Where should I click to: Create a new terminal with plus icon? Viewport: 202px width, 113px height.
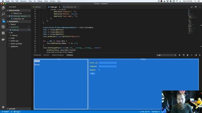click(x=180, y=55)
